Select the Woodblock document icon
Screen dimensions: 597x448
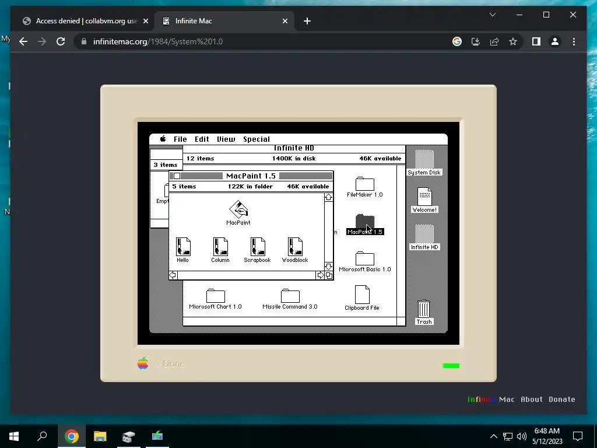(x=295, y=247)
